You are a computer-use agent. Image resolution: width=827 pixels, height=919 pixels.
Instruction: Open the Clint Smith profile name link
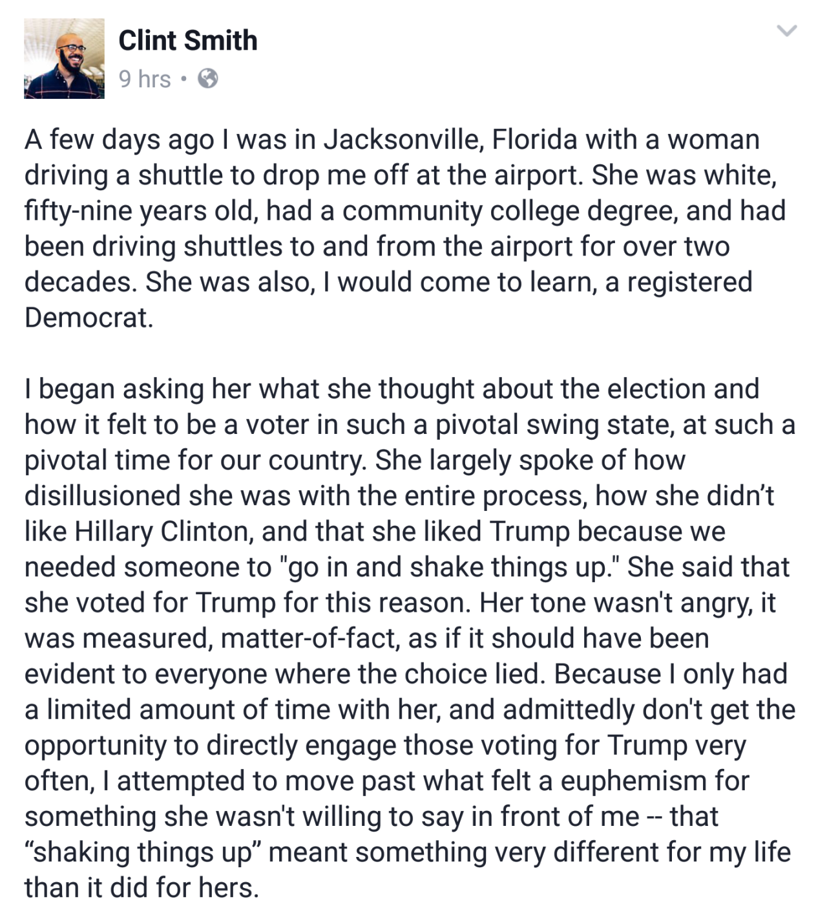[188, 40]
